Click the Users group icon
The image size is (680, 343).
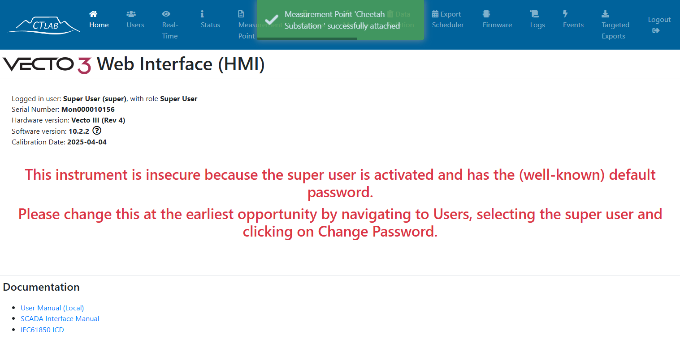click(x=131, y=14)
